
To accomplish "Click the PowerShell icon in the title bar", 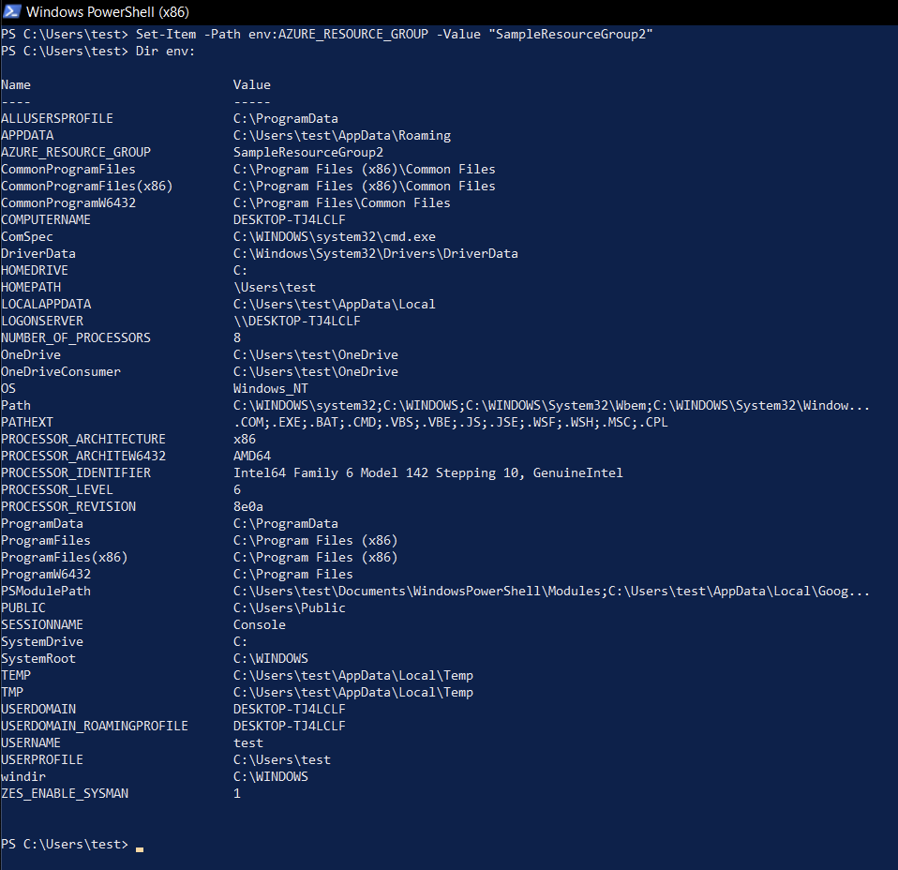I will point(11,12).
